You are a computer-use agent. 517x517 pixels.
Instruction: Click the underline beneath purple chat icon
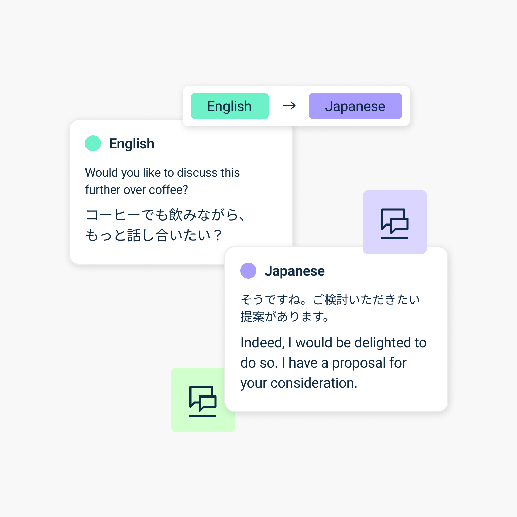394,238
